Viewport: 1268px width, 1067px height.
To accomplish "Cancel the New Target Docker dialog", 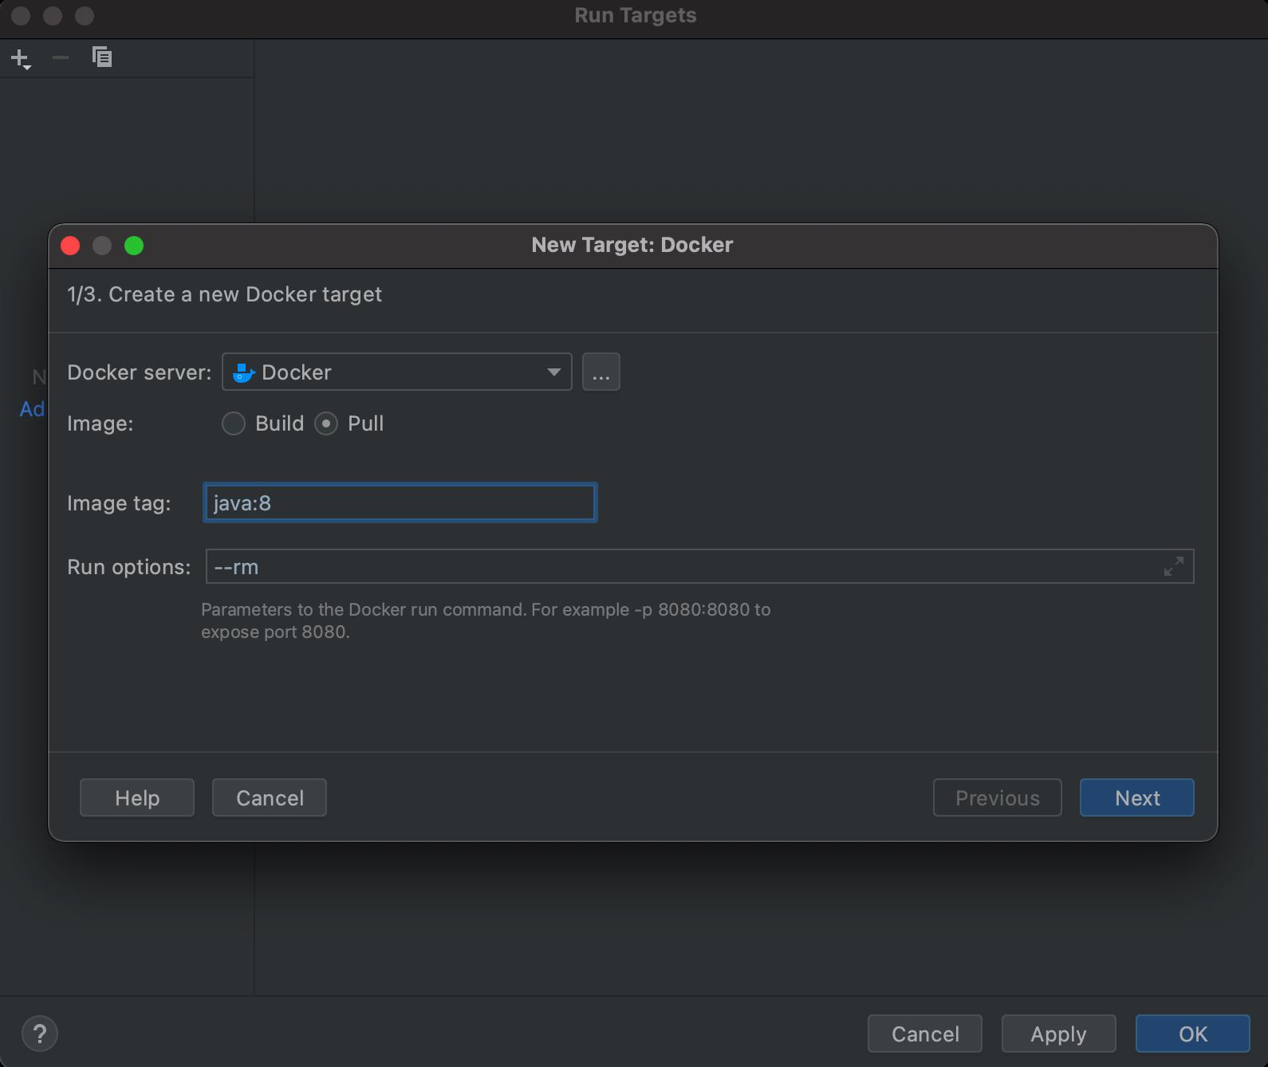I will pos(270,797).
